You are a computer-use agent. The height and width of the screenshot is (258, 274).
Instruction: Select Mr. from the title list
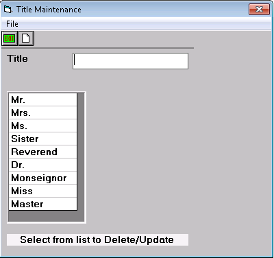(43, 99)
